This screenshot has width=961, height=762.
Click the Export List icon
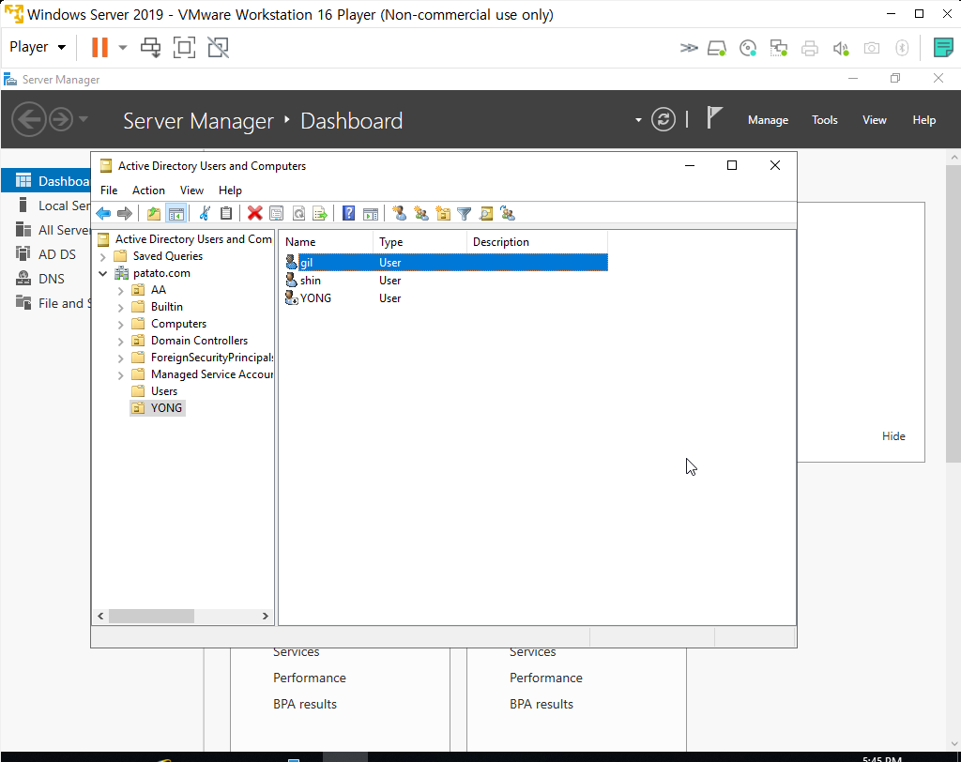click(320, 213)
